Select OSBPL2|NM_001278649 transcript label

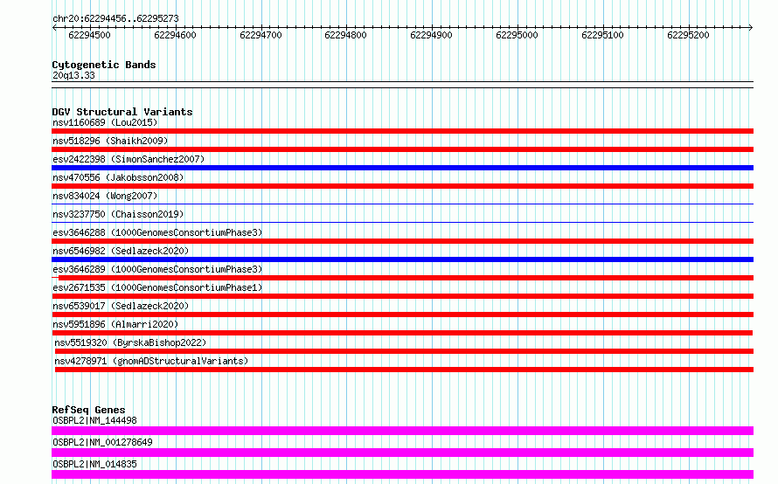coord(102,442)
